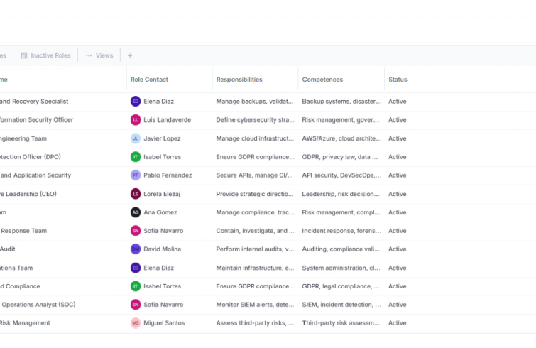This screenshot has height=348, width=536.
Task: Click Luis Landaverde's pink avatar icon
Action: (x=136, y=120)
